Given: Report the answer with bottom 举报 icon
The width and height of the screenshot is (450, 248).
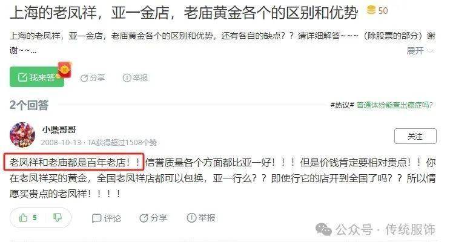Looking at the screenshot, I should pyautogui.click(x=201, y=218).
